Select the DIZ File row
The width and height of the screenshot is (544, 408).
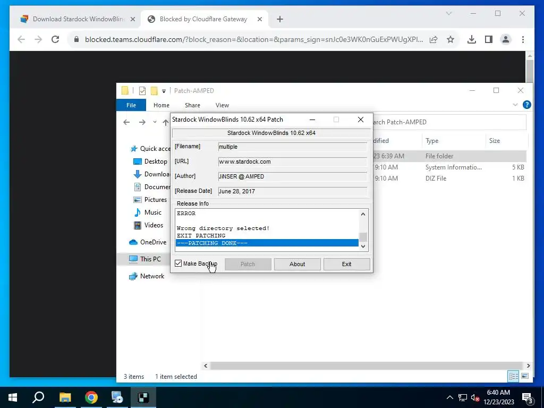click(x=449, y=178)
